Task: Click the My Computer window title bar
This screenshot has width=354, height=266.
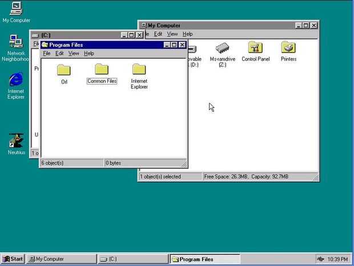Action: (x=228, y=26)
